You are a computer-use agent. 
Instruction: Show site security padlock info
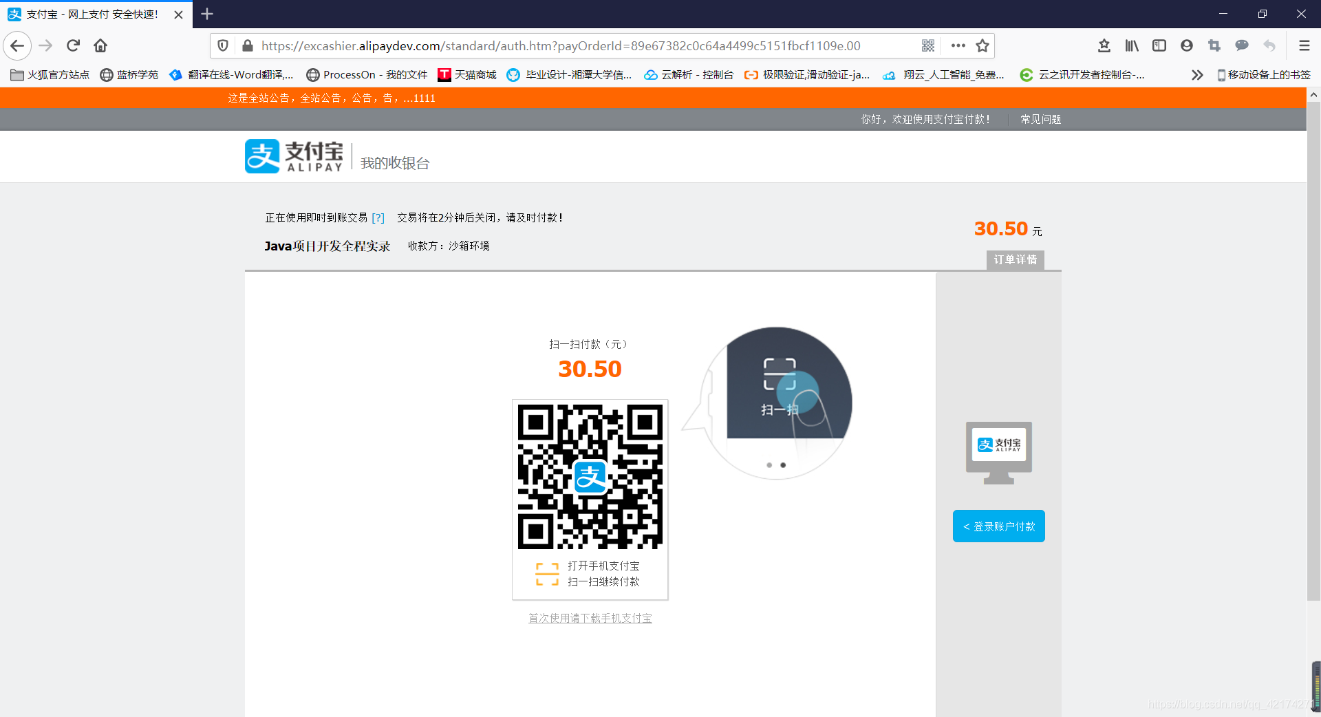pos(247,46)
